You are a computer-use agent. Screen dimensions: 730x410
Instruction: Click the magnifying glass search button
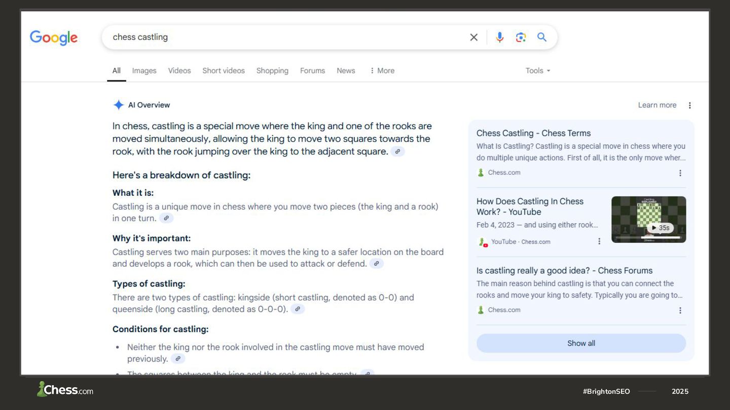point(542,37)
